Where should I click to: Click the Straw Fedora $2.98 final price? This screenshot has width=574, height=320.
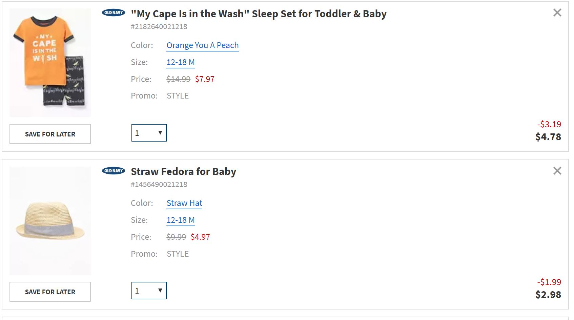(x=548, y=295)
